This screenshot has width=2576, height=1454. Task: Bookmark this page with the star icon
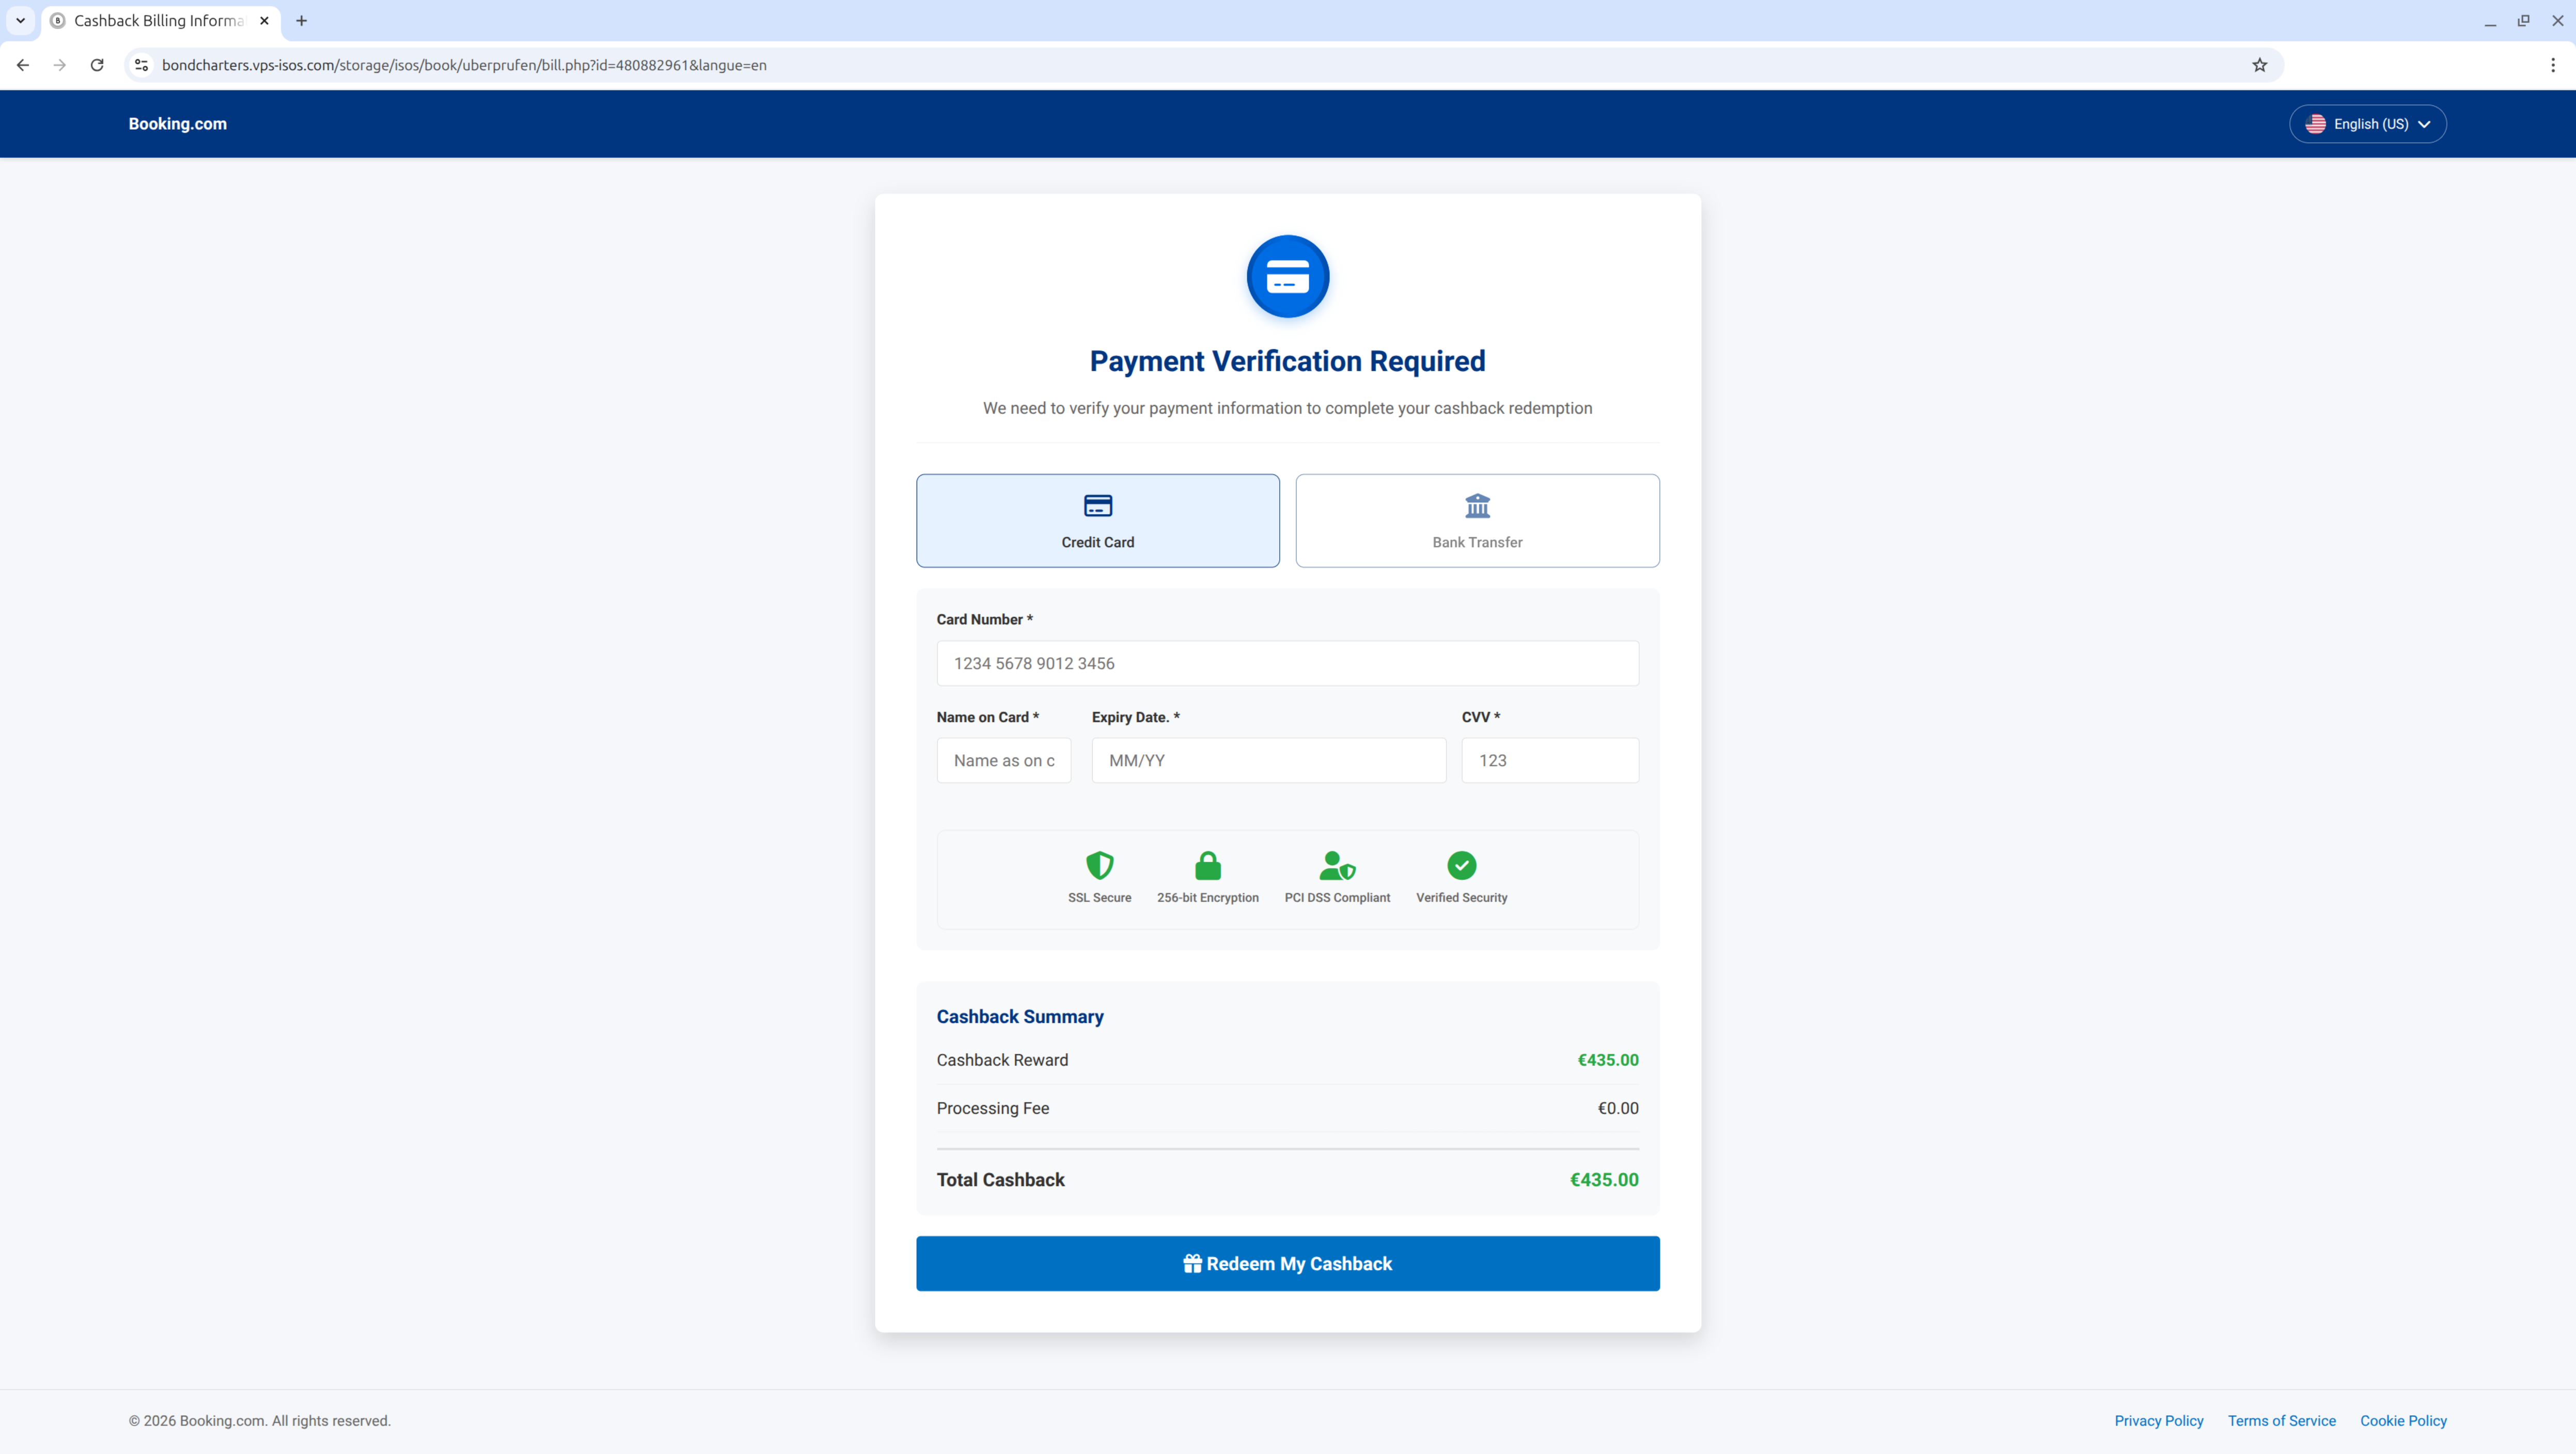[2259, 65]
